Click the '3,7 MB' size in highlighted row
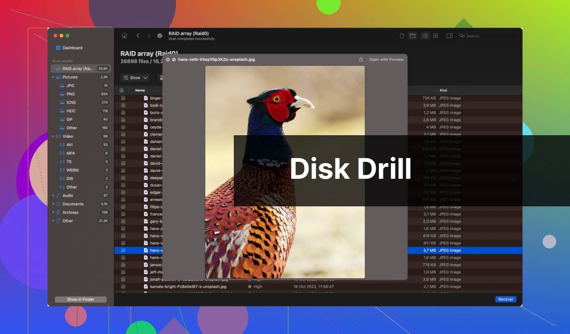This screenshot has height=334, width=570. pos(429,250)
